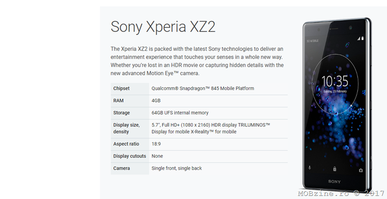The width and height of the screenshot is (387, 199).
Task: Click the front camera lens on phone
Action: point(350,28)
